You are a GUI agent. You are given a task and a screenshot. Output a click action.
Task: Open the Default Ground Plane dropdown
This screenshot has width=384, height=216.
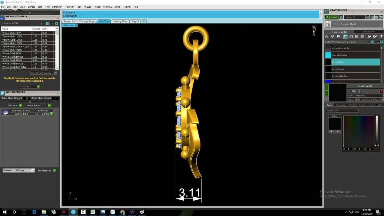tap(371, 100)
